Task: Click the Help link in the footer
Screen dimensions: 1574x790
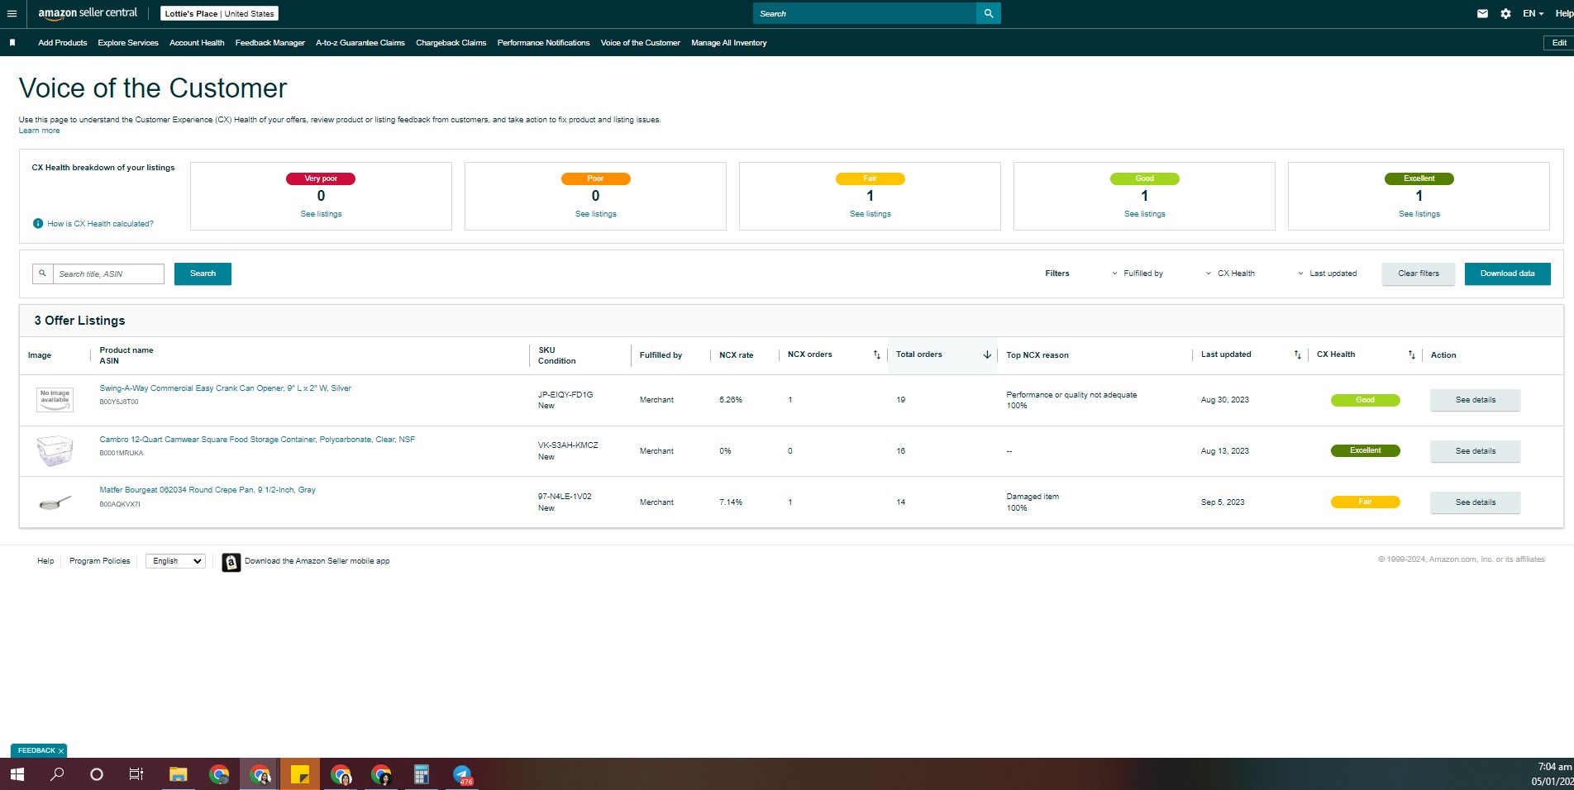Action: coord(45,561)
